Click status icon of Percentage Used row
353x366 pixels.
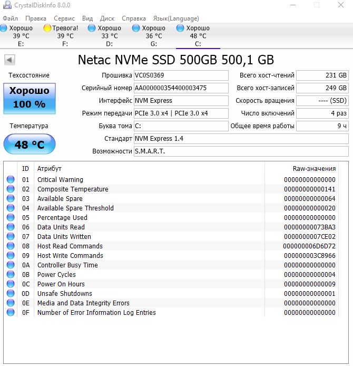click(11, 217)
